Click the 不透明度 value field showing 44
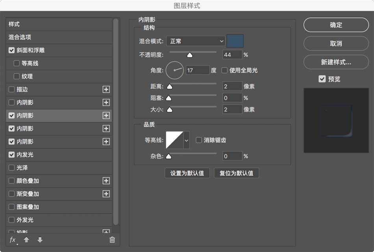Image resolution: width=374 pixels, height=252 pixels. click(x=232, y=55)
